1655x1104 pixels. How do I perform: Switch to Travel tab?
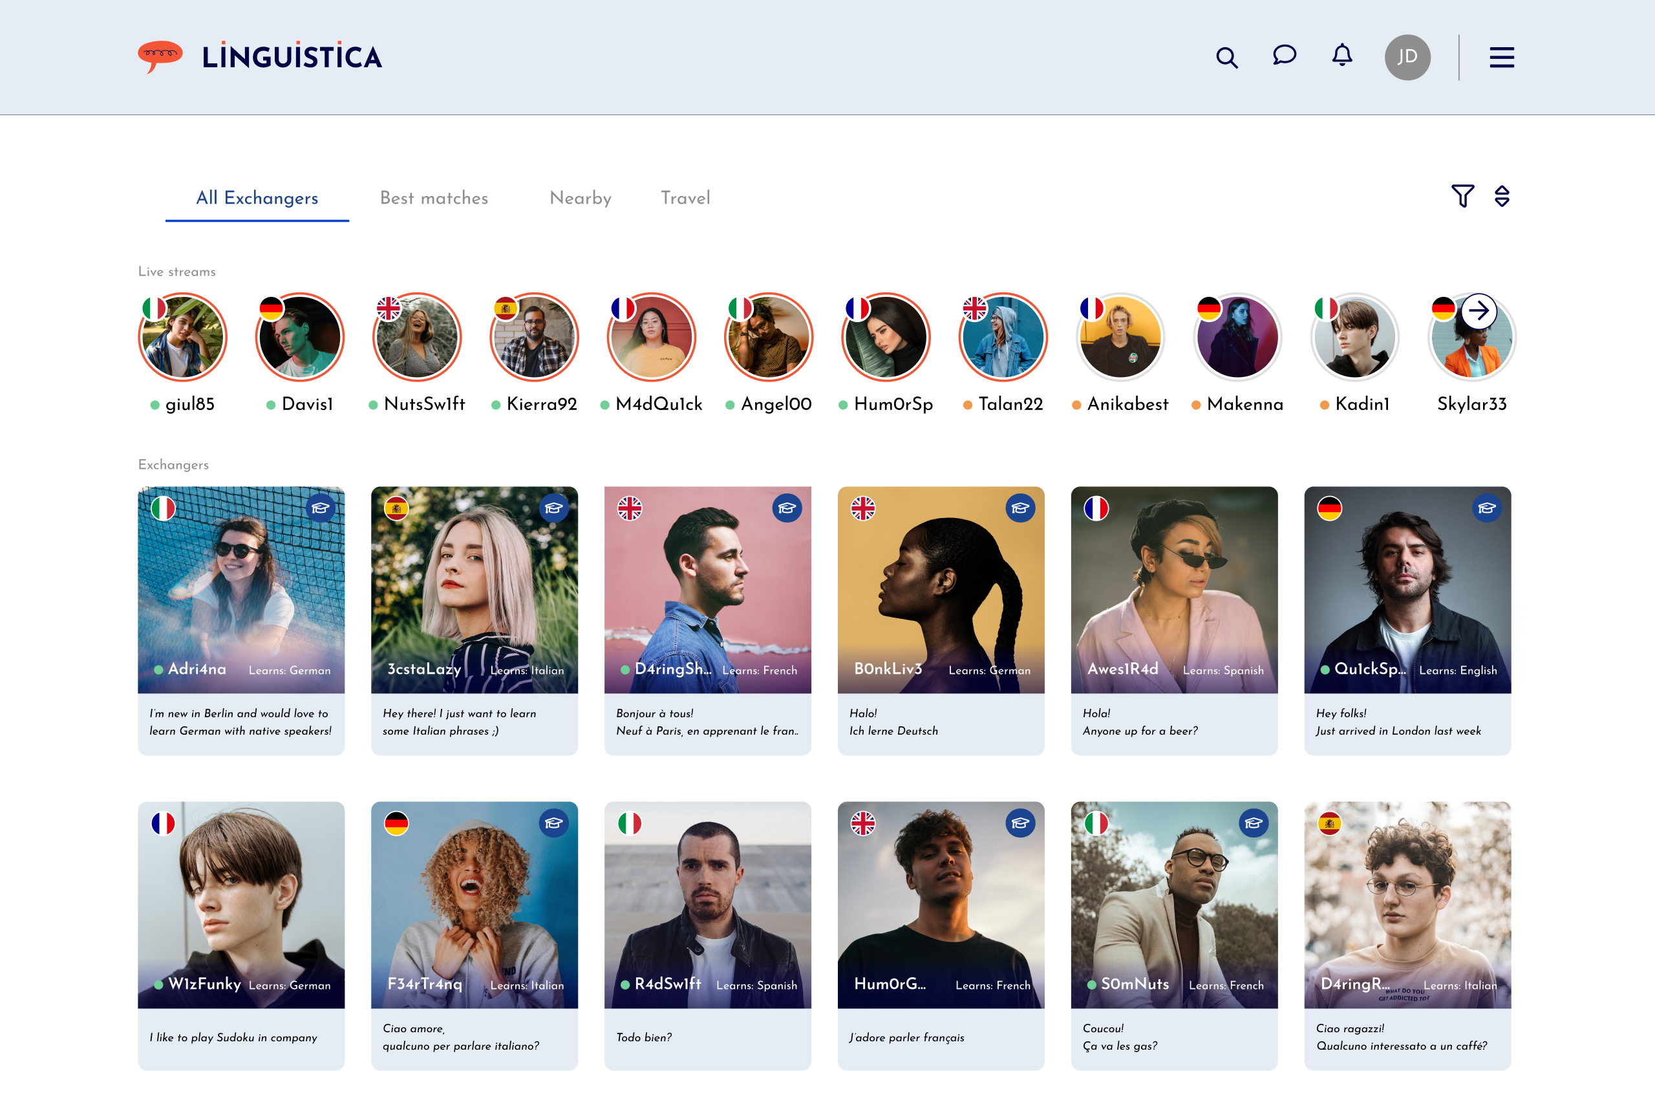click(685, 199)
